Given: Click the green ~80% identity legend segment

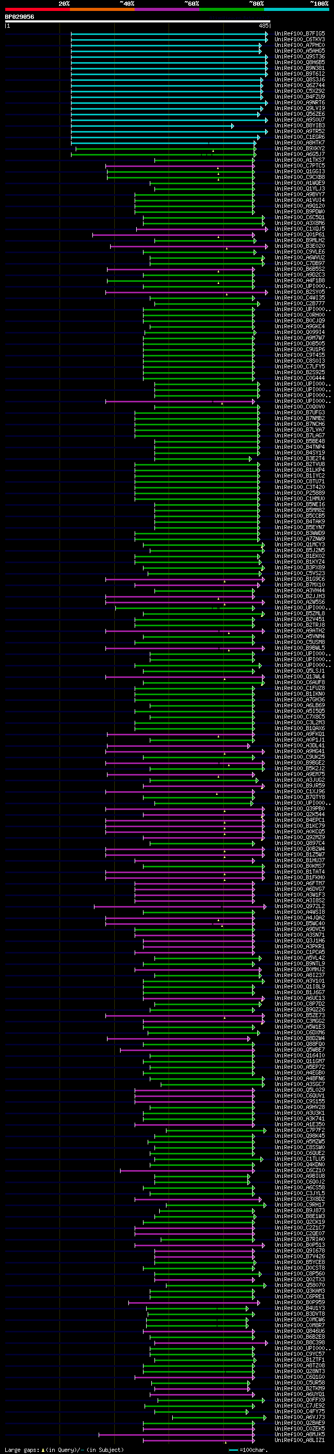Looking at the screenshot, I should 232,9.
